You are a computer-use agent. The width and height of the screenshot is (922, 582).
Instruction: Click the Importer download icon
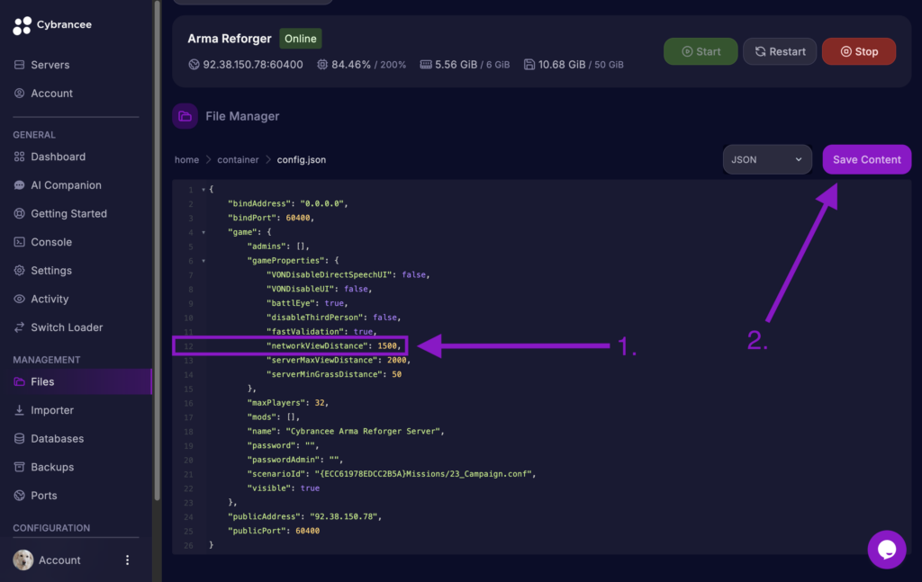pos(20,410)
